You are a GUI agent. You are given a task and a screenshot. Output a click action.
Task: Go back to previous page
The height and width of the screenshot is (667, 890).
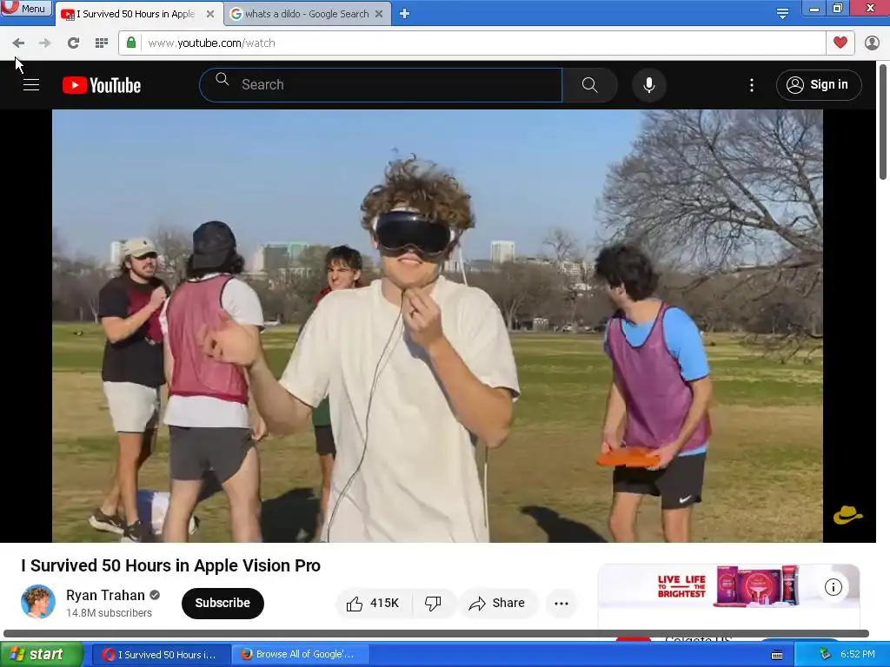tap(18, 43)
